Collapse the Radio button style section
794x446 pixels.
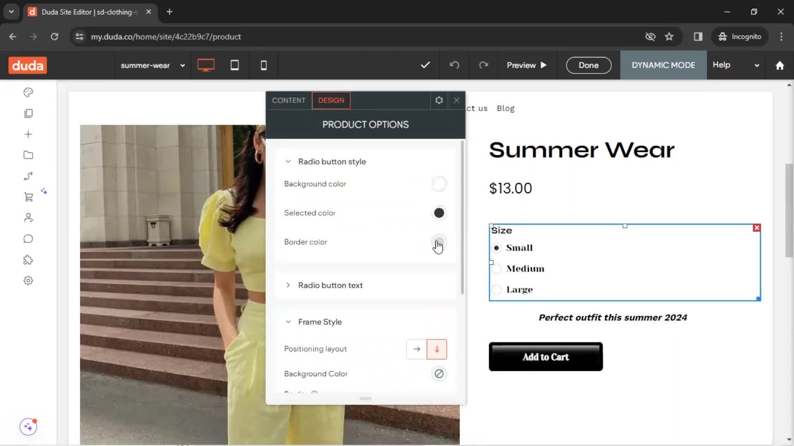pyautogui.click(x=288, y=161)
